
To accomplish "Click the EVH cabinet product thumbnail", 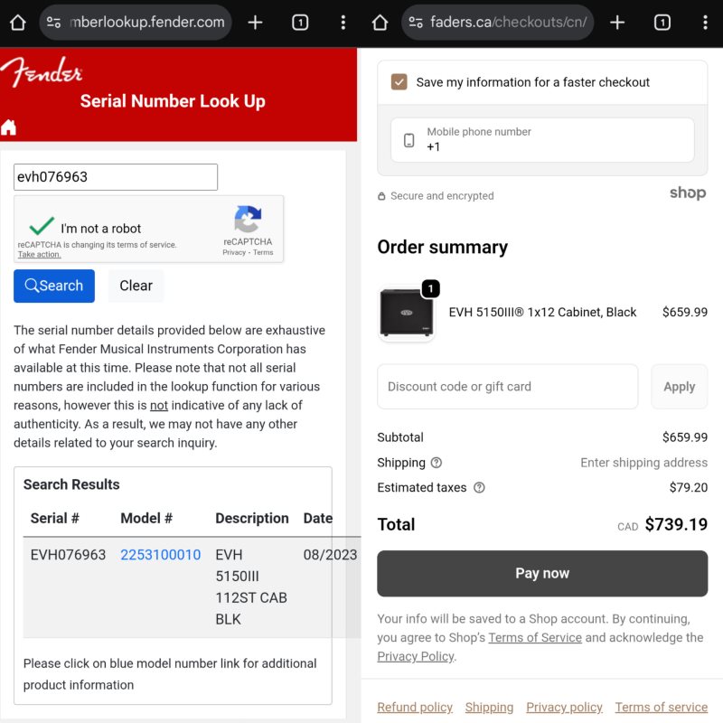I will (407, 313).
